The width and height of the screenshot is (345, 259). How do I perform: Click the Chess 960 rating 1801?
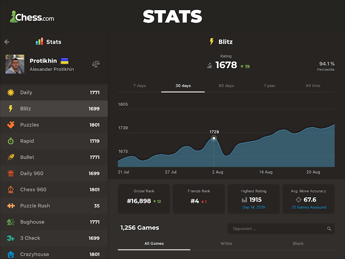click(94, 189)
